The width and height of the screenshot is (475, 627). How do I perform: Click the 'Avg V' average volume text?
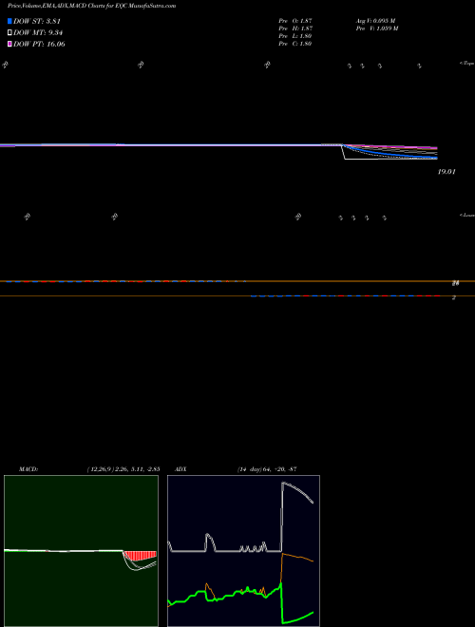point(376,21)
